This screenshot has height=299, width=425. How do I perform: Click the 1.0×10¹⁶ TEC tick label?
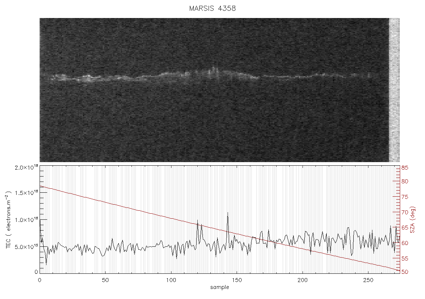tap(26, 220)
